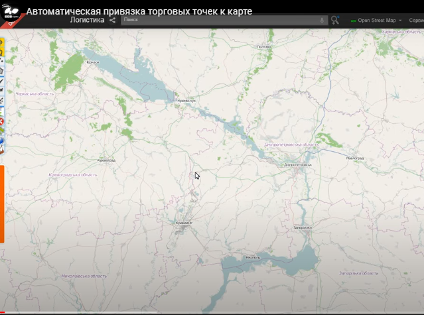Click the Дніпропетровськ city label on map

(298, 164)
